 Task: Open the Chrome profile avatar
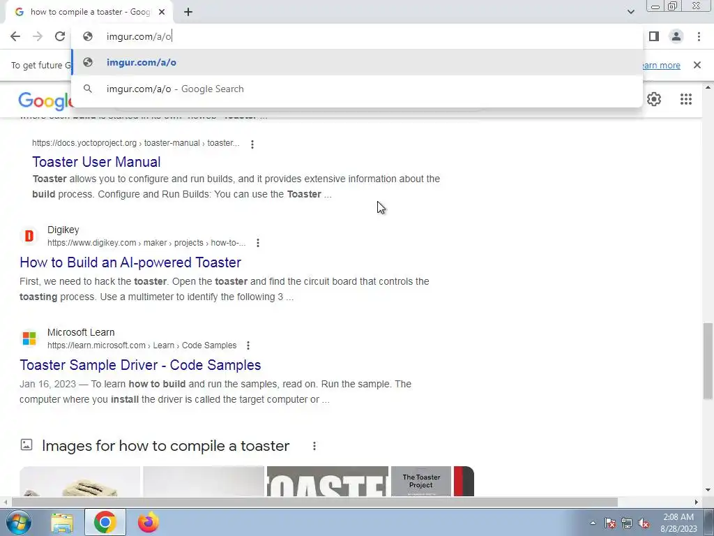[676, 36]
